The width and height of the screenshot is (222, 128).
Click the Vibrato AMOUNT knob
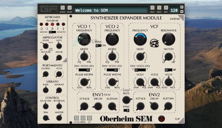[x=59, y=90]
